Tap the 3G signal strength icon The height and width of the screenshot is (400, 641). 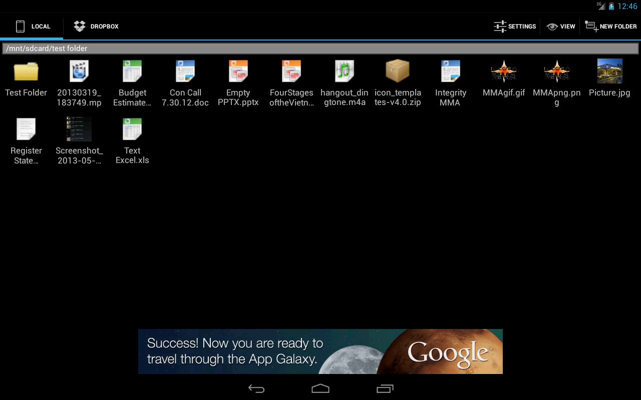pyautogui.click(x=600, y=6)
